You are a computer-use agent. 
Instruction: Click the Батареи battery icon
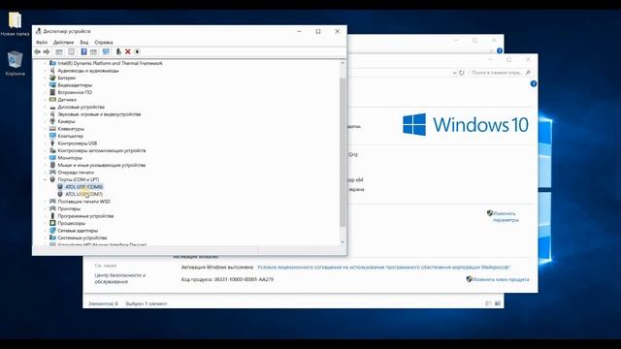52,78
